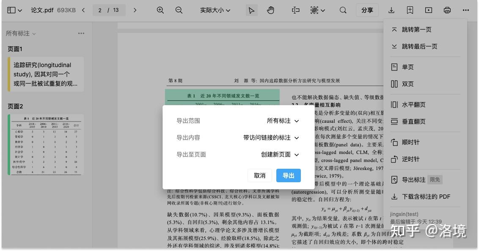The height and width of the screenshot is (251, 479).
Task: Open the 导出内容 带访问链接的标注 dropdown
Action: pyautogui.click(x=271, y=138)
